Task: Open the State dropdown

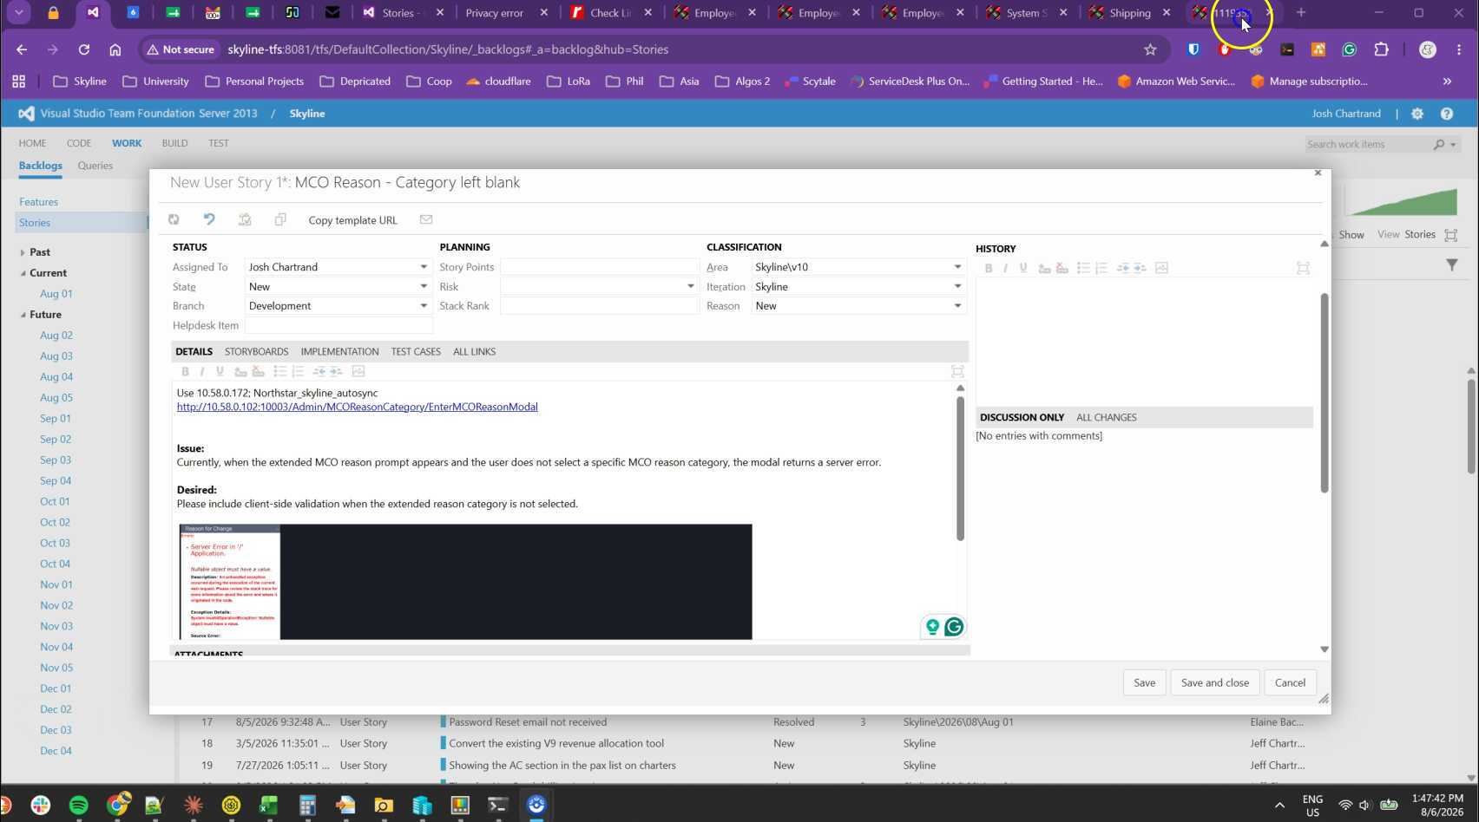Action: tap(424, 287)
